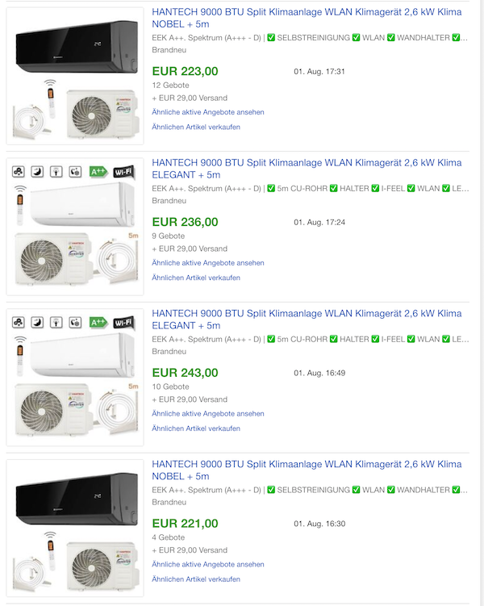Click the A++ energy label on EUR 243,00 listing image
Viewport: 484px width, 606px height.
pyautogui.click(x=98, y=322)
